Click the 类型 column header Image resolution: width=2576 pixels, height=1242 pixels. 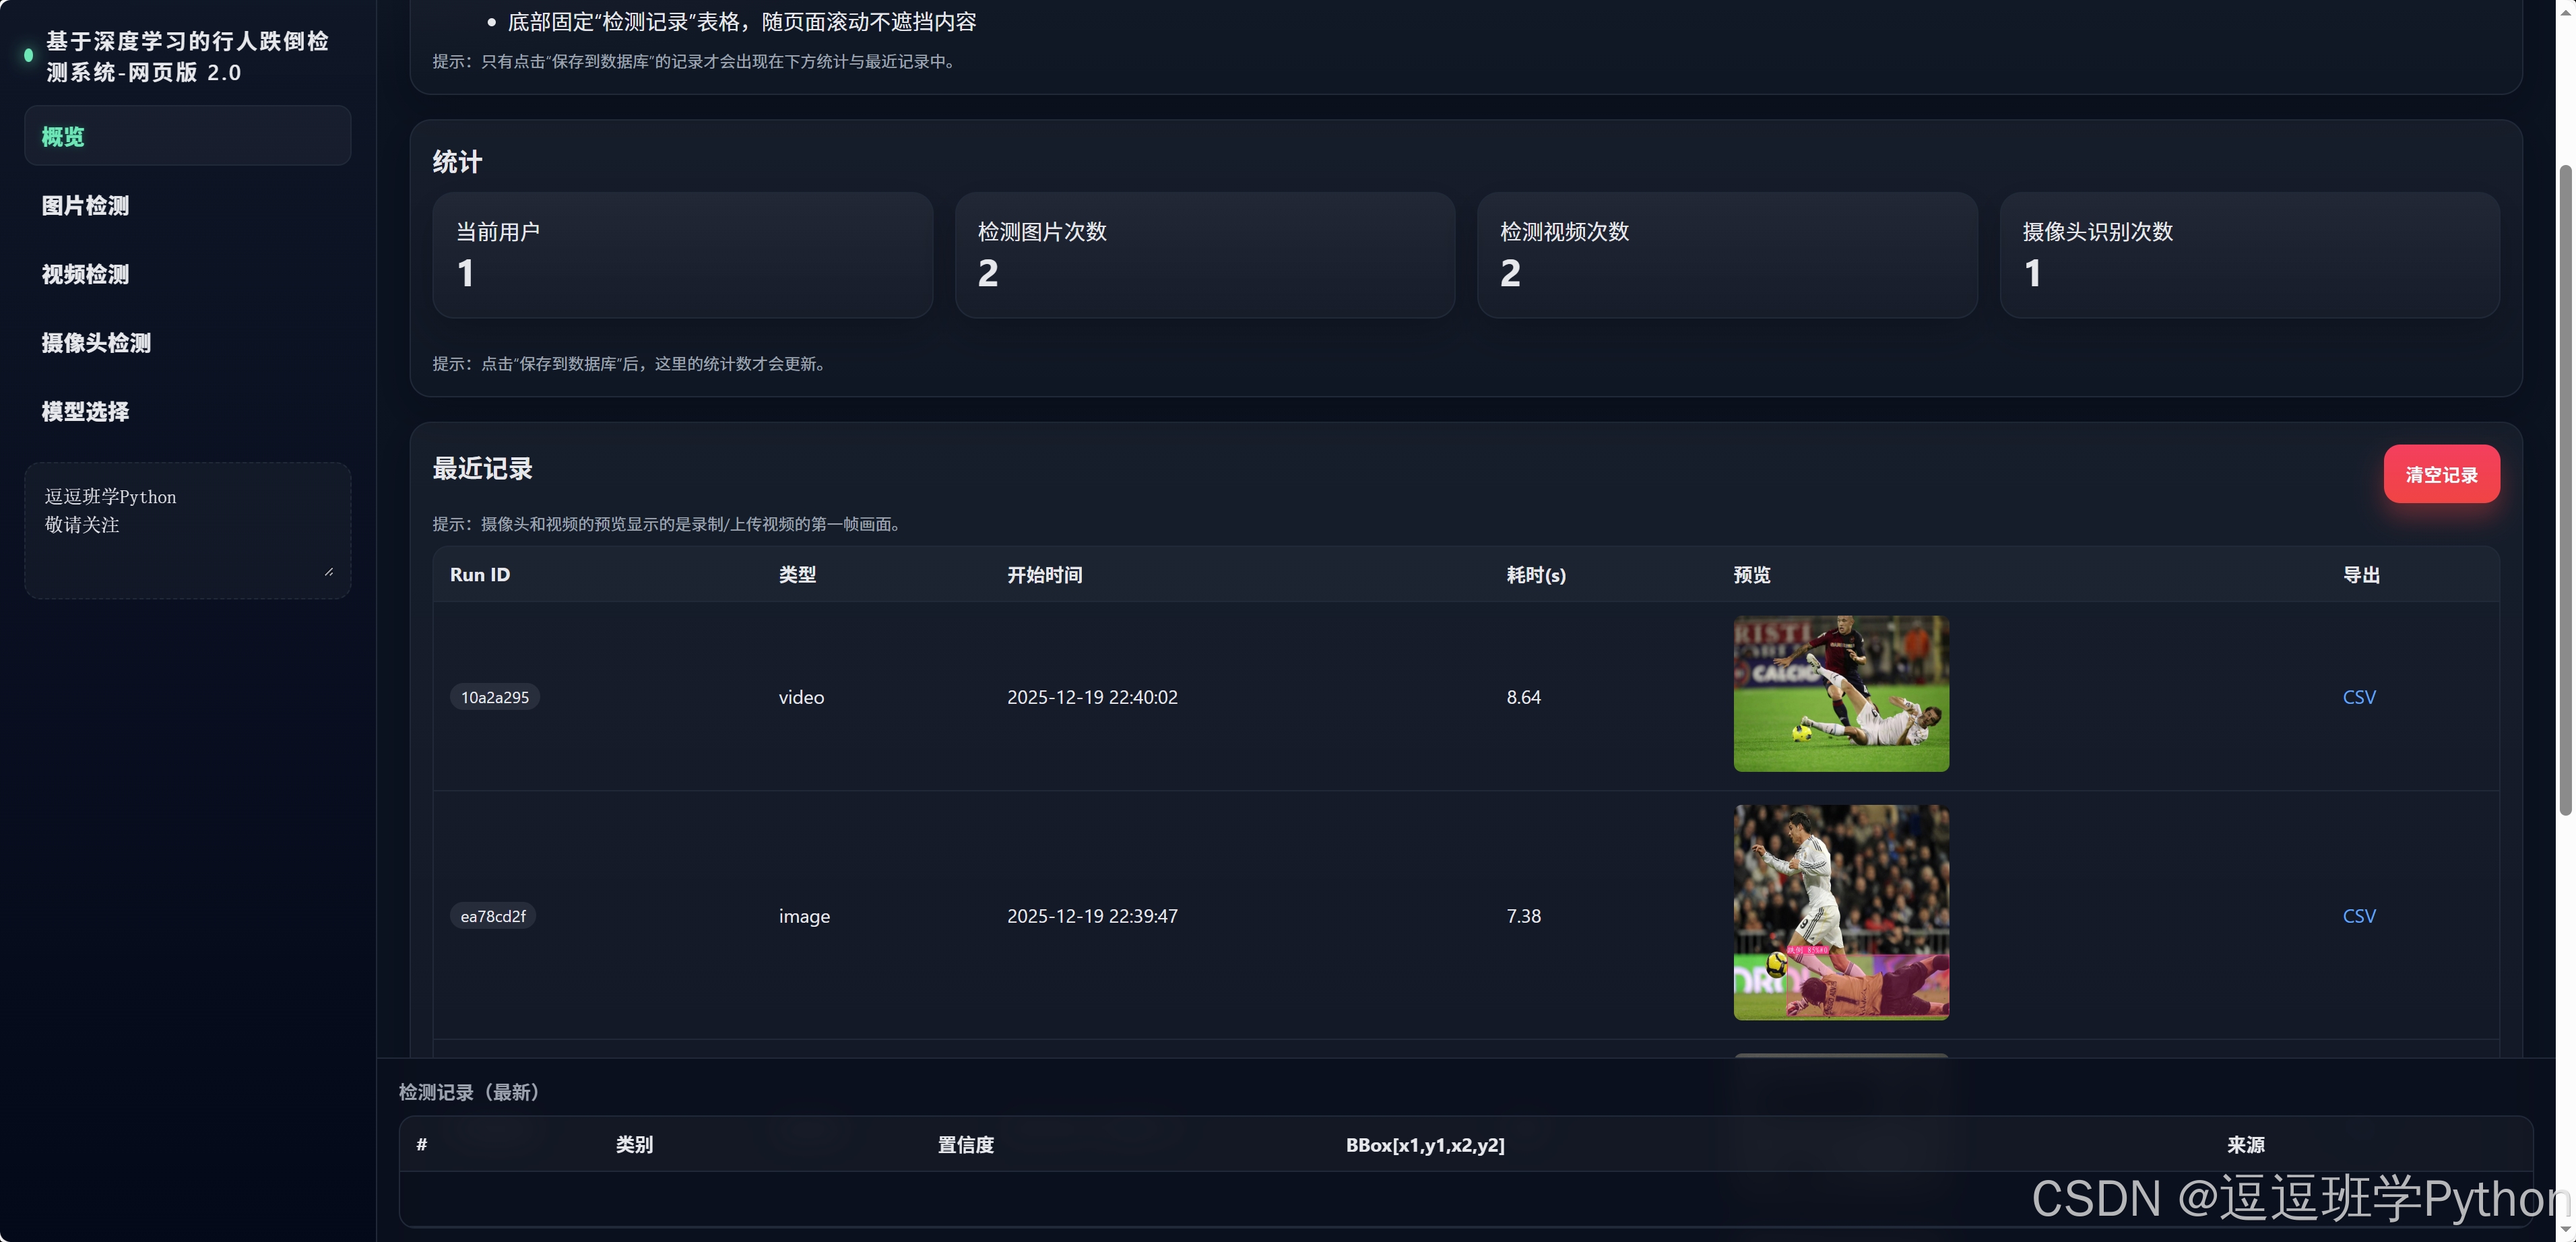[x=797, y=575]
